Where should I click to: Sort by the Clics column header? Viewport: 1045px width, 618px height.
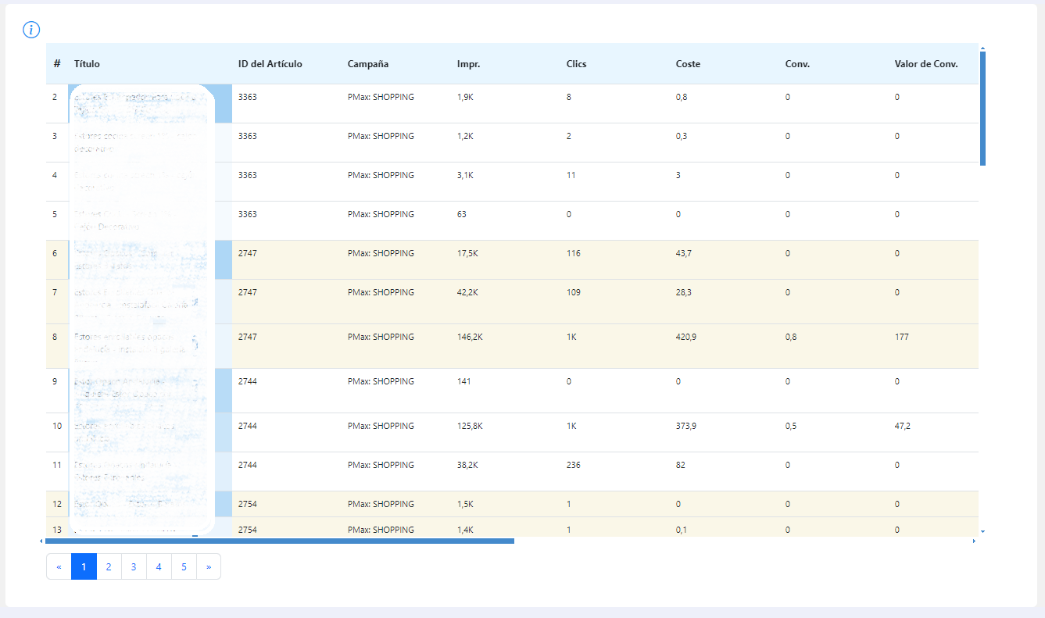(577, 64)
